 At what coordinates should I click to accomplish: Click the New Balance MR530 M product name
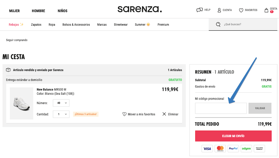(51, 89)
